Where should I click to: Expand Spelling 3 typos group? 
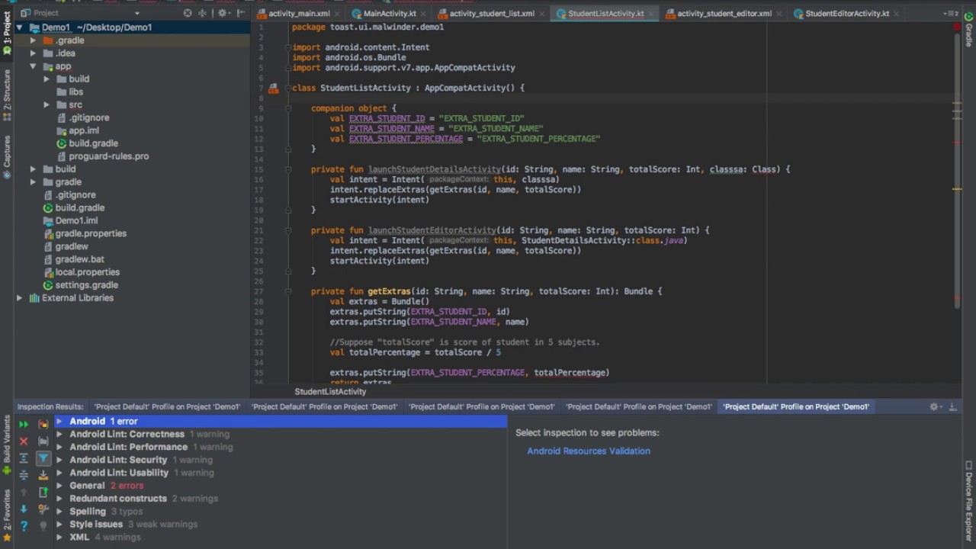59,512
